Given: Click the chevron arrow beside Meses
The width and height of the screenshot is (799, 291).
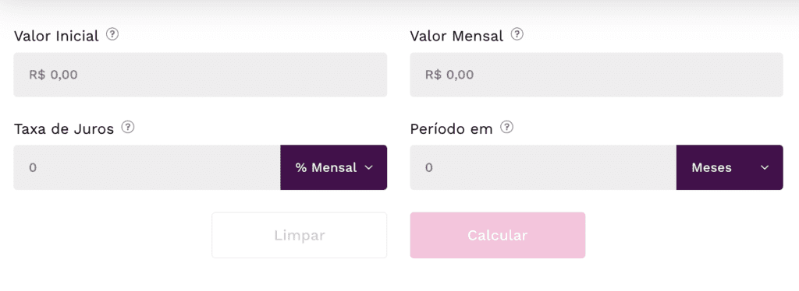Looking at the screenshot, I should (765, 167).
